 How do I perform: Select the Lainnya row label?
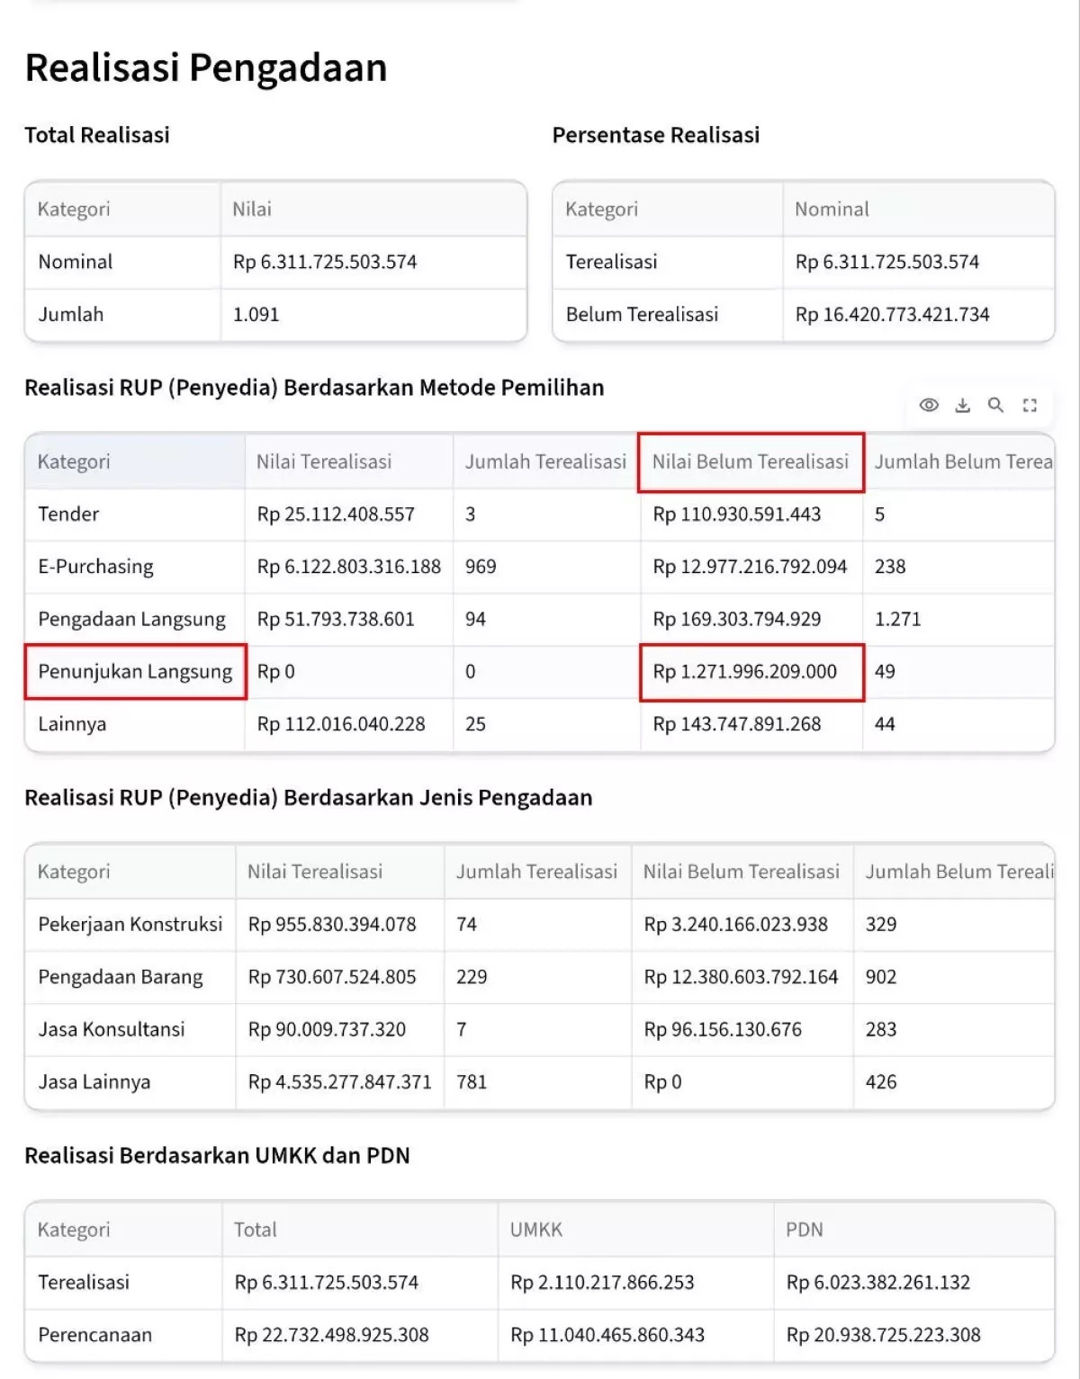click(x=135, y=724)
